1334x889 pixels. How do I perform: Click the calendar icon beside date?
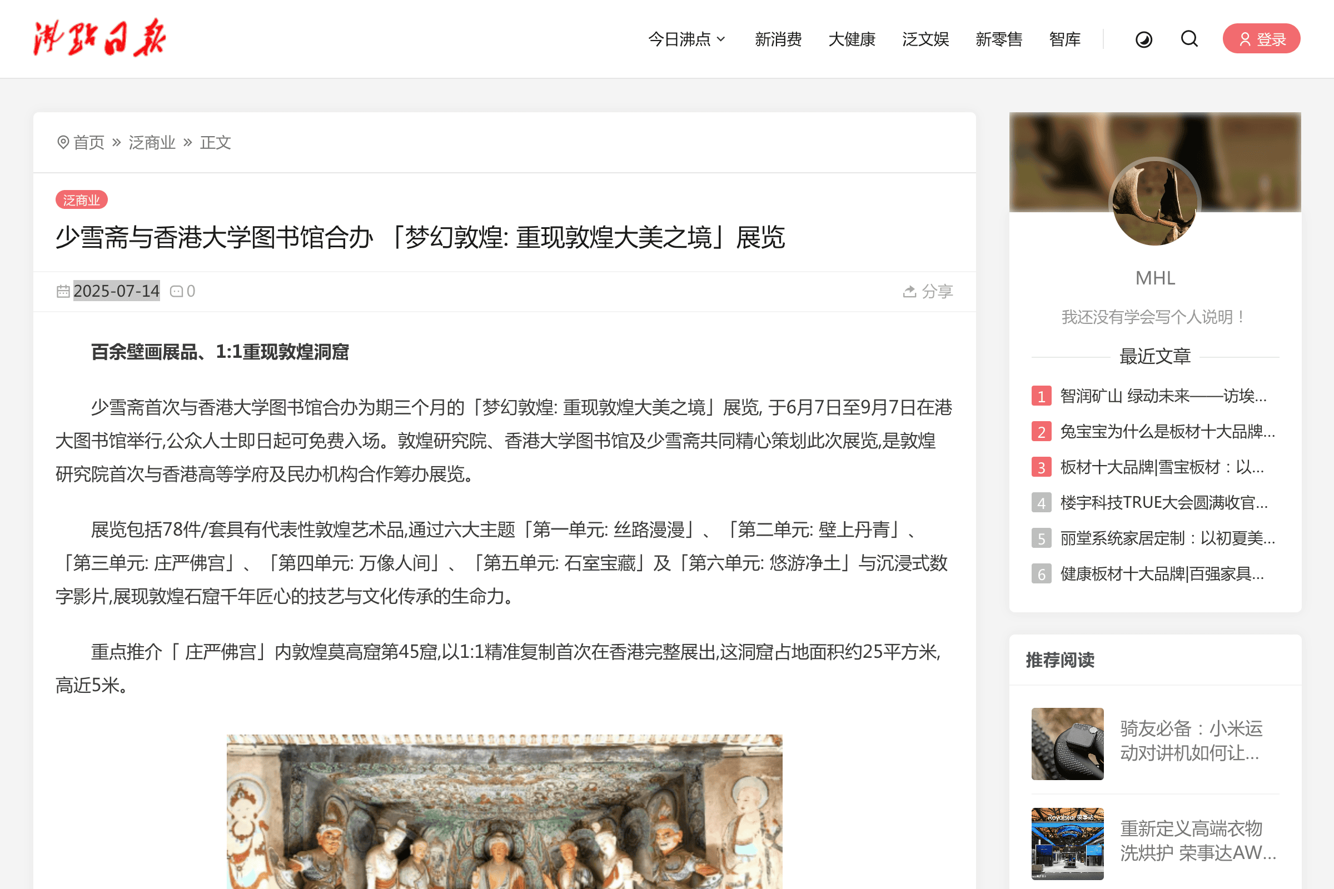point(63,291)
